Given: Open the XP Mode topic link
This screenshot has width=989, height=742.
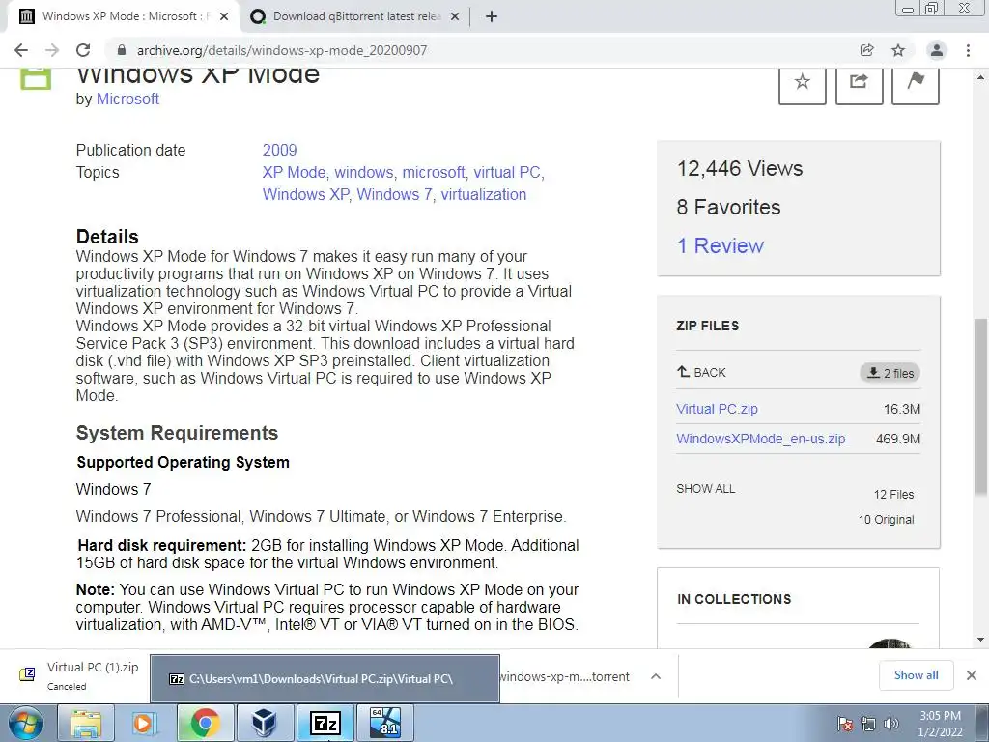Looking at the screenshot, I should pyautogui.click(x=294, y=172).
